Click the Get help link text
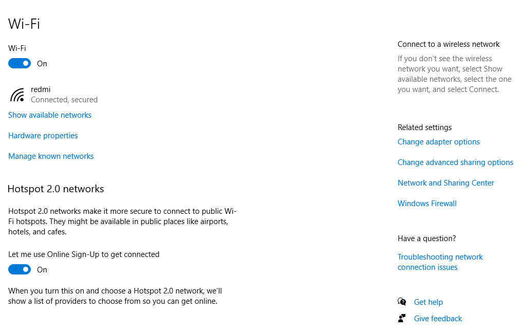Viewport: 521px width, 331px height. tap(428, 302)
